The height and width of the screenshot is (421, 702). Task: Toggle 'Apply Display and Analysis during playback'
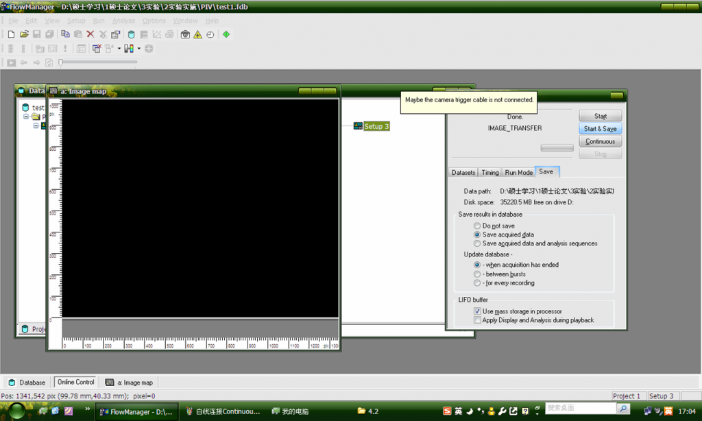(x=477, y=320)
